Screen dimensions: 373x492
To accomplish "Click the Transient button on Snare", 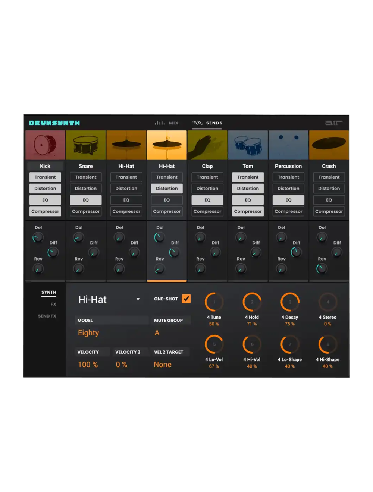I will point(86,177).
